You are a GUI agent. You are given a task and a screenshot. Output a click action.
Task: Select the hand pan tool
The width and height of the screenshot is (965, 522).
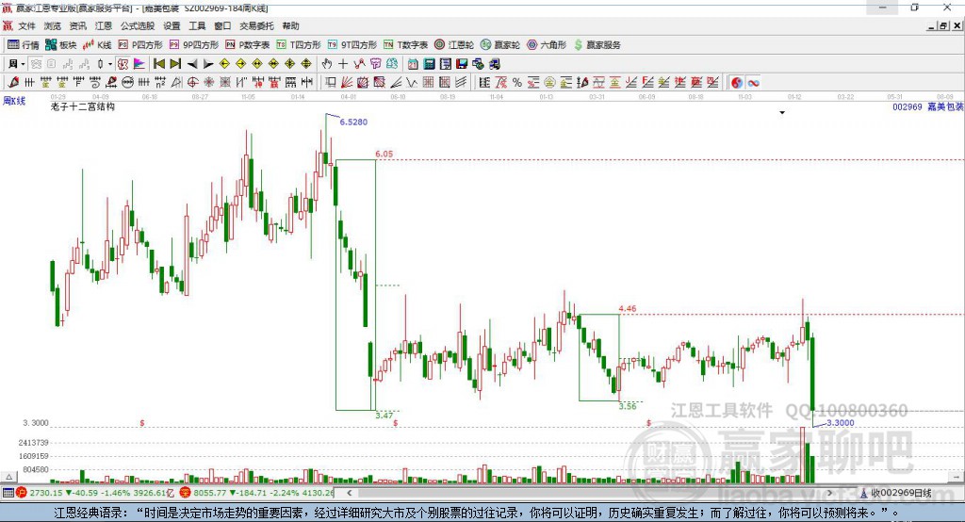click(x=326, y=63)
